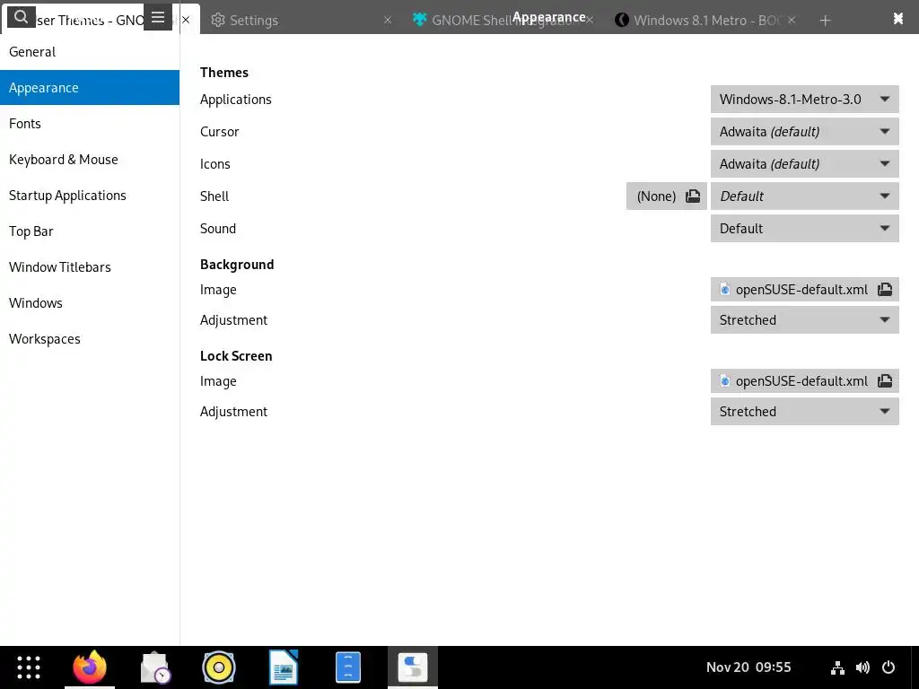Open Background Adjustment dropdown
This screenshot has height=689, width=919.
[x=804, y=320]
